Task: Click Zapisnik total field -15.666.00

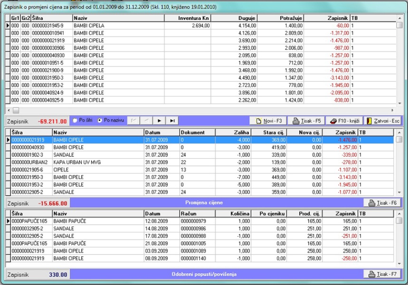Action: tap(38, 203)
